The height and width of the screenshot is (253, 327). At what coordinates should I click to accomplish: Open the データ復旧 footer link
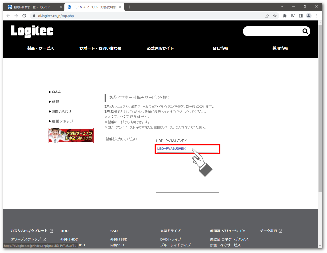point(268,231)
